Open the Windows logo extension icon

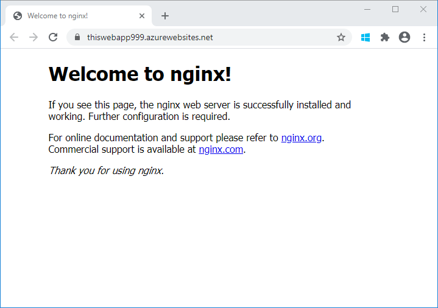click(x=366, y=37)
